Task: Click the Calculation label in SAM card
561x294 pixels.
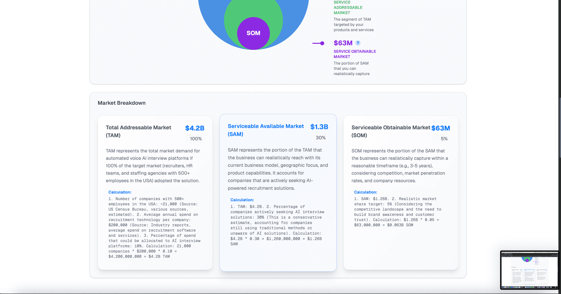Action: [242, 200]
